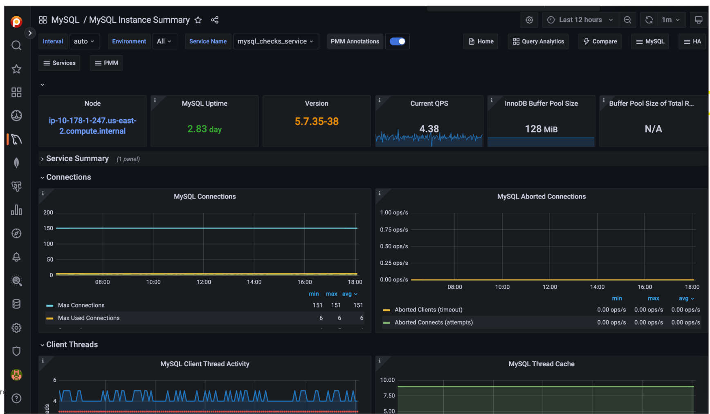Open the Interval auto dropdown
The width and height of the screenshot is (710, 414).
(85, 41)
